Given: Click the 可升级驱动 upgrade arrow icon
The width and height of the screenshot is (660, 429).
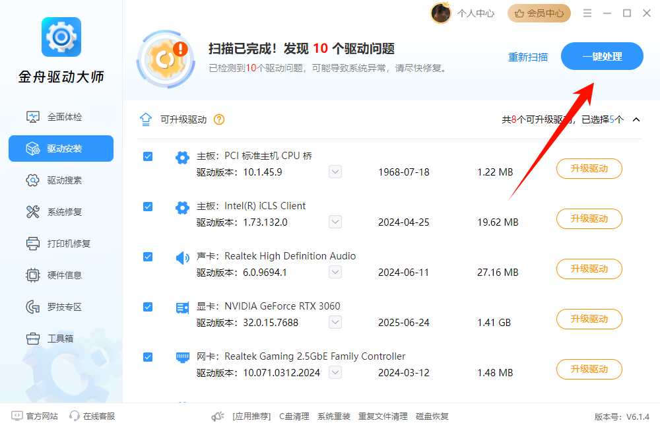Looking at the screenshot, I should (x=146, y=119).
